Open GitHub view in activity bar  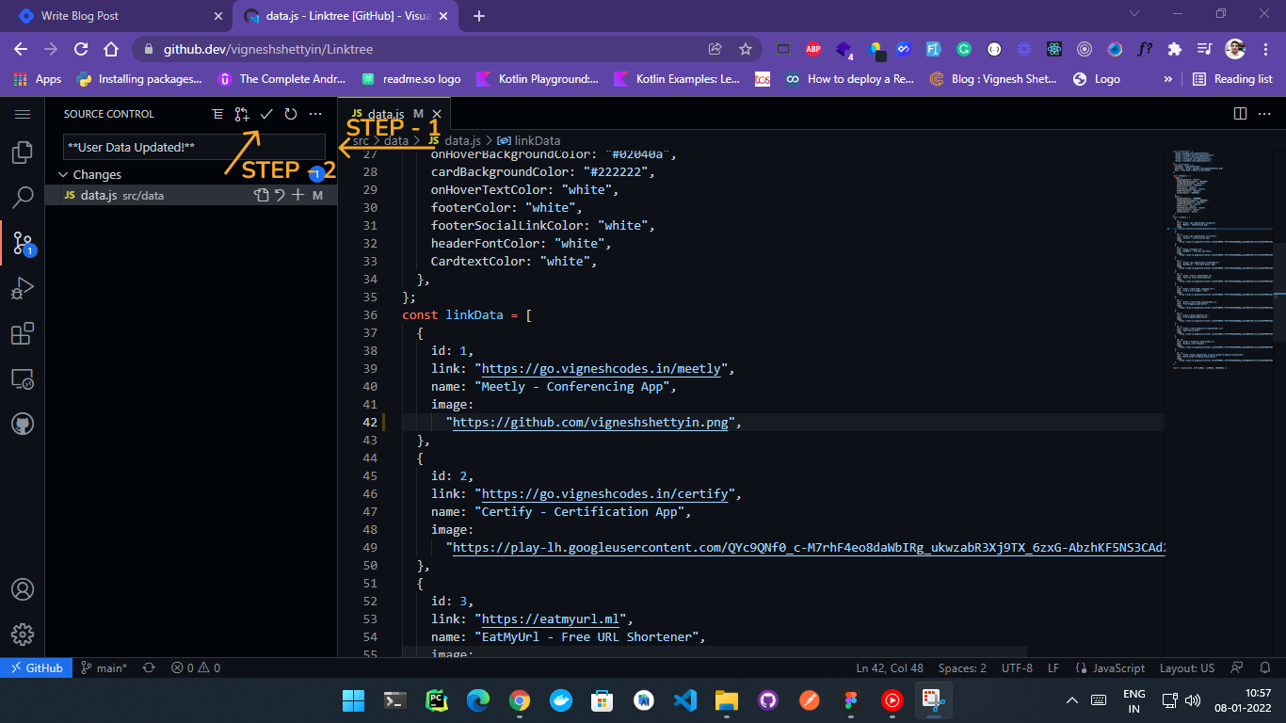[x=23, y=425]
